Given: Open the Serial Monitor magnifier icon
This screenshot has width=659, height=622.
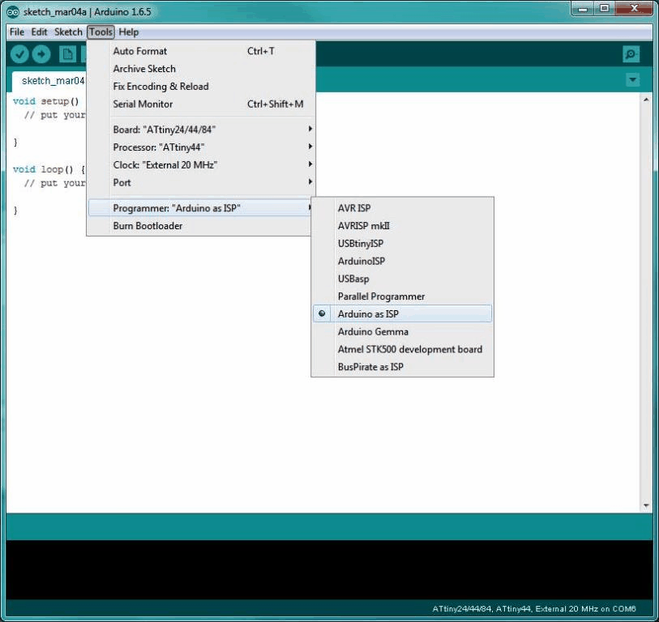Looking at the screenshot, I should (x=631, y=54).
